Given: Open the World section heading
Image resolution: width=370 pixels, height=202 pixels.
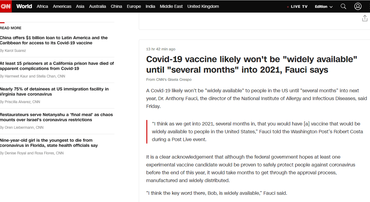Looking at the screenshot, I should coord(24,6).
